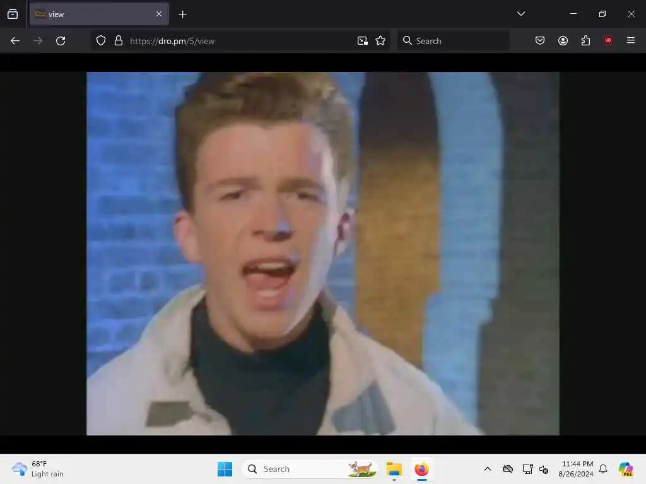Open muted volume tray icon

(x=544, y=469)
